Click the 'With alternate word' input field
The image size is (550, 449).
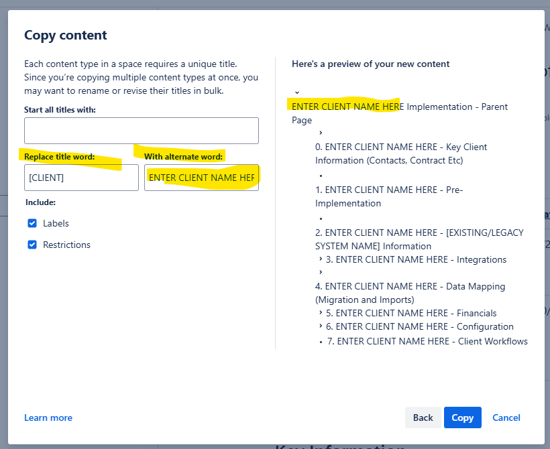201,178
